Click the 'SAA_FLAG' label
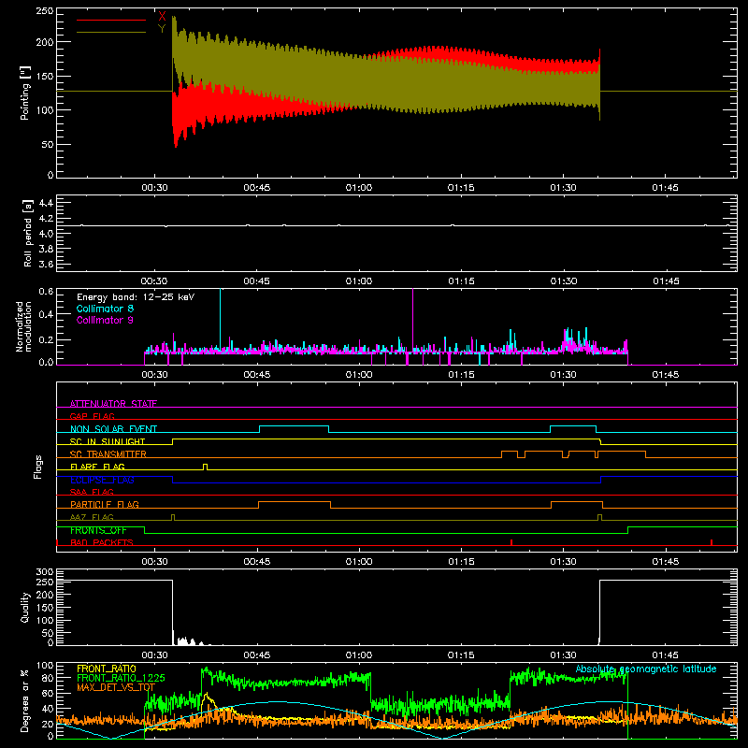 tap(92, 492)
